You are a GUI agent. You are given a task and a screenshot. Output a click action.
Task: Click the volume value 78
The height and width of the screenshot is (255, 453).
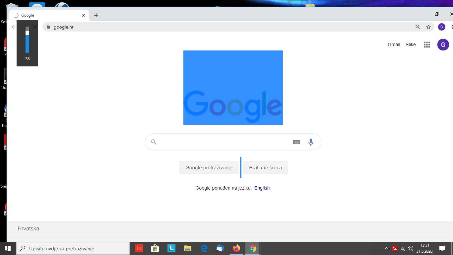pyautogui.click(x=27, y=59)
